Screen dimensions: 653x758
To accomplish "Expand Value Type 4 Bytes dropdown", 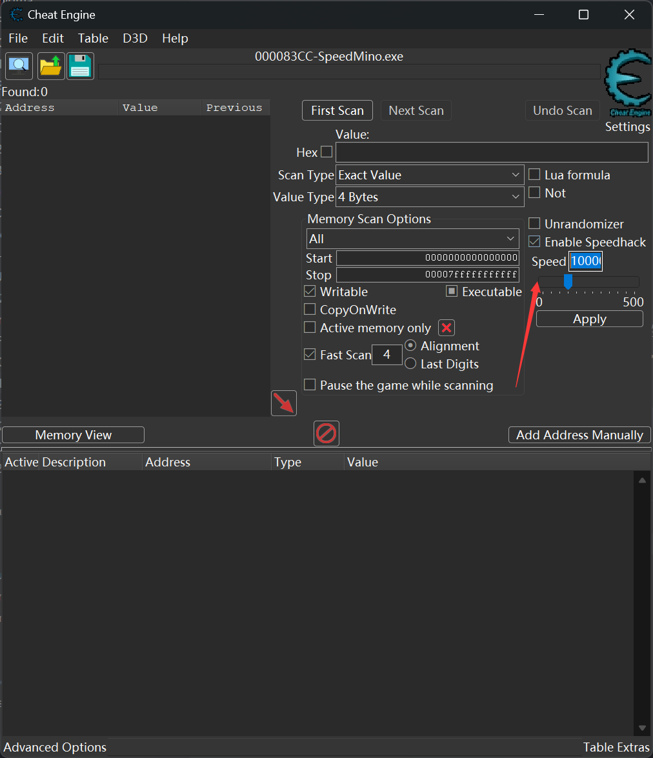I will click(430, 197).
